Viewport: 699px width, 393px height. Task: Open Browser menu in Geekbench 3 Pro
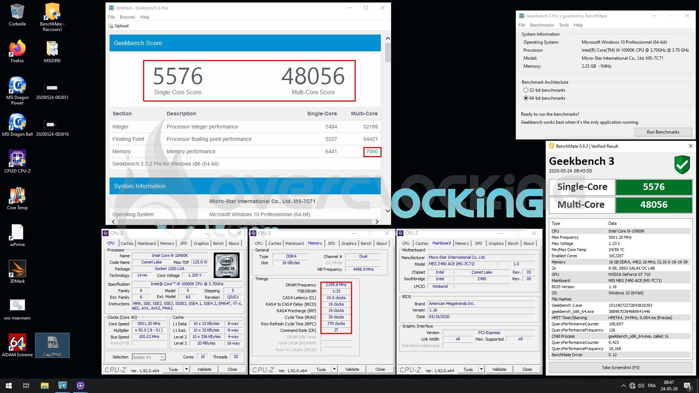click(x=127, y=17)
